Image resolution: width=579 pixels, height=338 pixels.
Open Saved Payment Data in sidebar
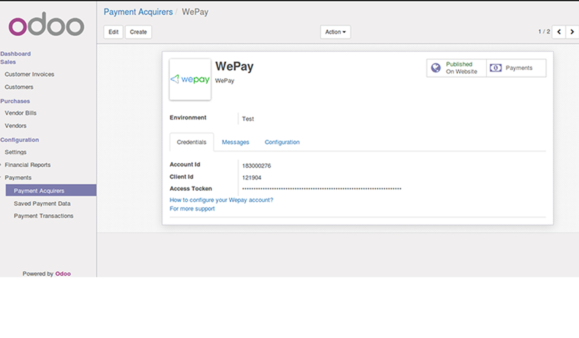(42, 203)
